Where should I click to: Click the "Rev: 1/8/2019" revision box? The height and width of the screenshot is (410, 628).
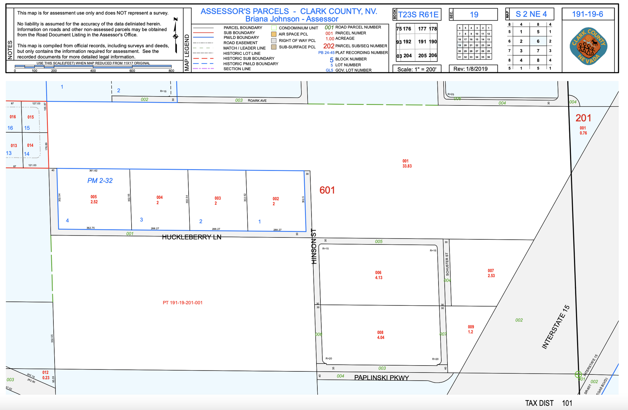coord(473,69)
